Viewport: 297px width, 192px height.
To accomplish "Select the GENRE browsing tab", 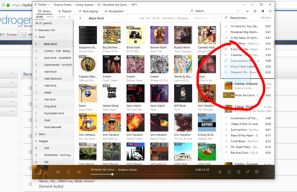I will point(39,17).
